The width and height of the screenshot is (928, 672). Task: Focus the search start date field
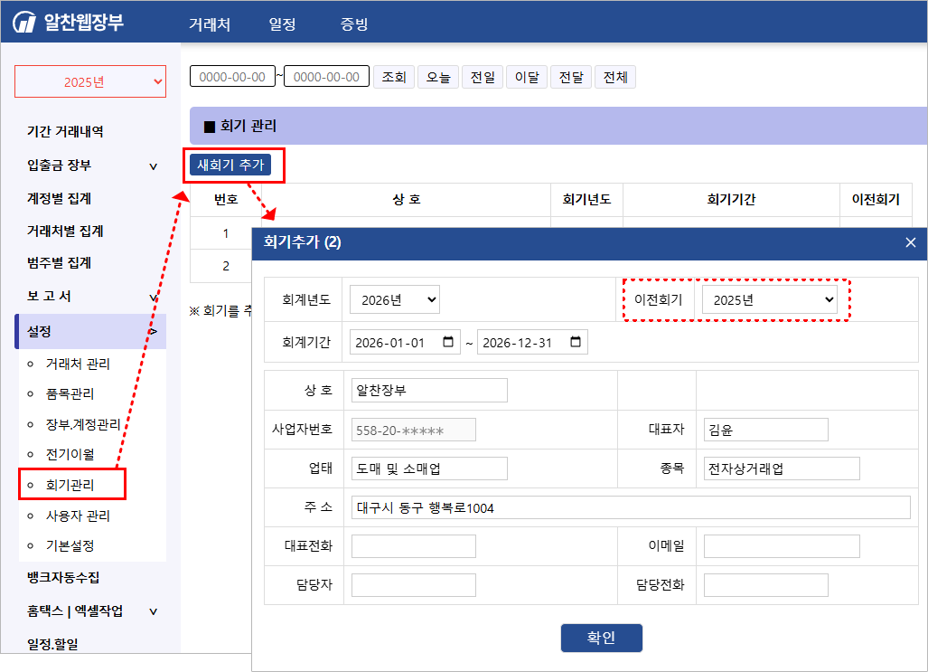tap(232, 77)
